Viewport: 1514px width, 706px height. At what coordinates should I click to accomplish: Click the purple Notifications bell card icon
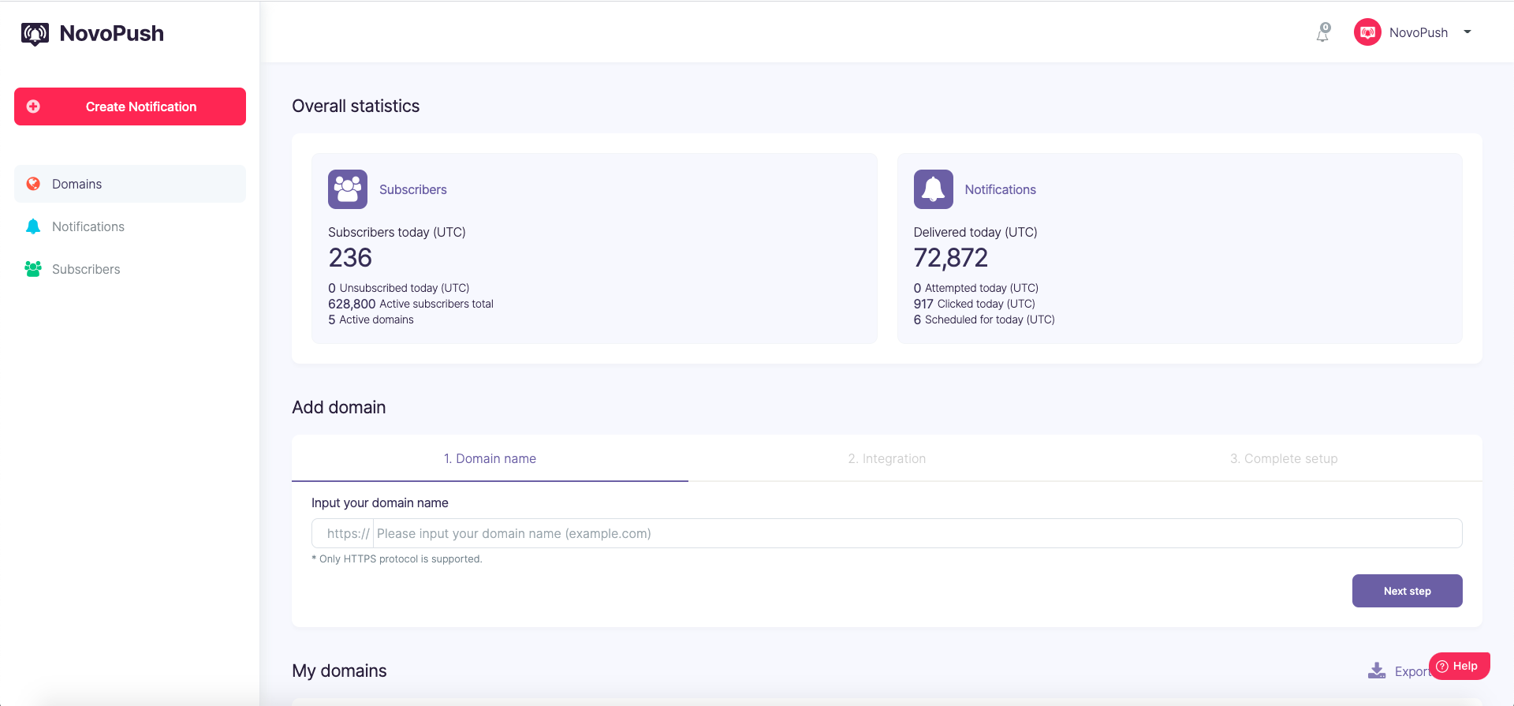[x=934, y=189]
